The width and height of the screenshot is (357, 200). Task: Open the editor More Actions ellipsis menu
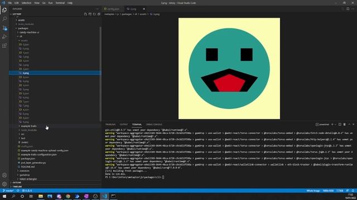coord(353,9)
